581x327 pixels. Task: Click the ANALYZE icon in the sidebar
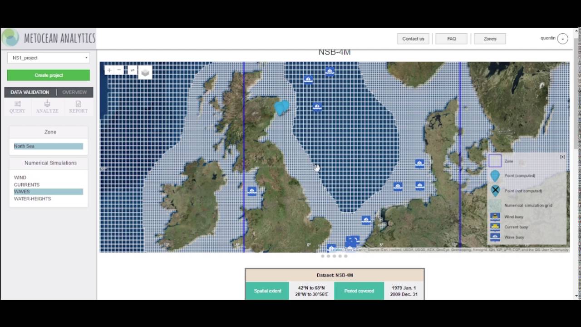pos(47,107)
